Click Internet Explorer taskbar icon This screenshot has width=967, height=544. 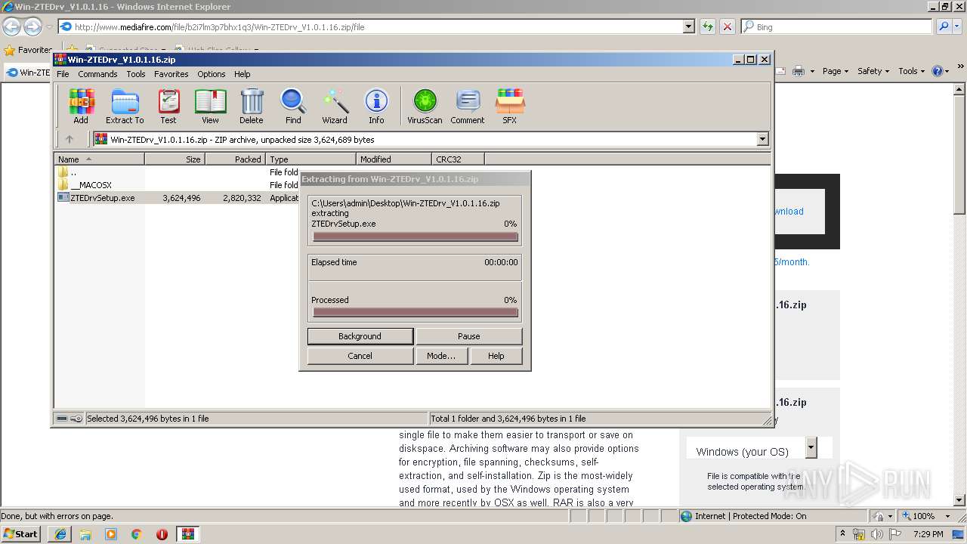(60, 534)
